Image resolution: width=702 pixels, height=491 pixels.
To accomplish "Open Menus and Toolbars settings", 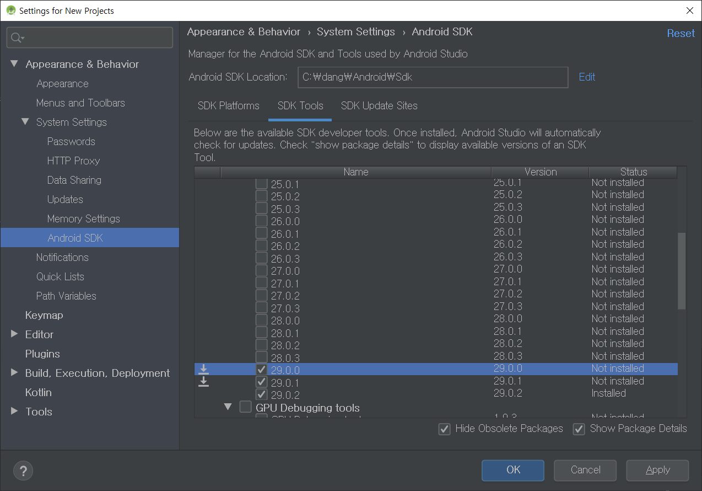I will (80, 103).
